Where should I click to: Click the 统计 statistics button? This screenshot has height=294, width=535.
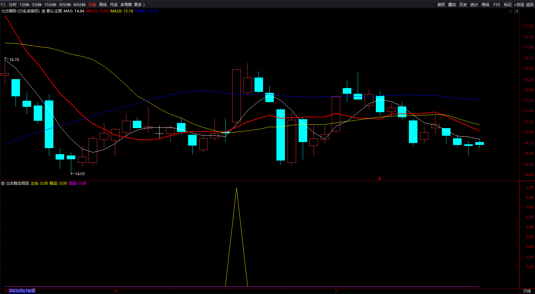[x=474, y=4]
